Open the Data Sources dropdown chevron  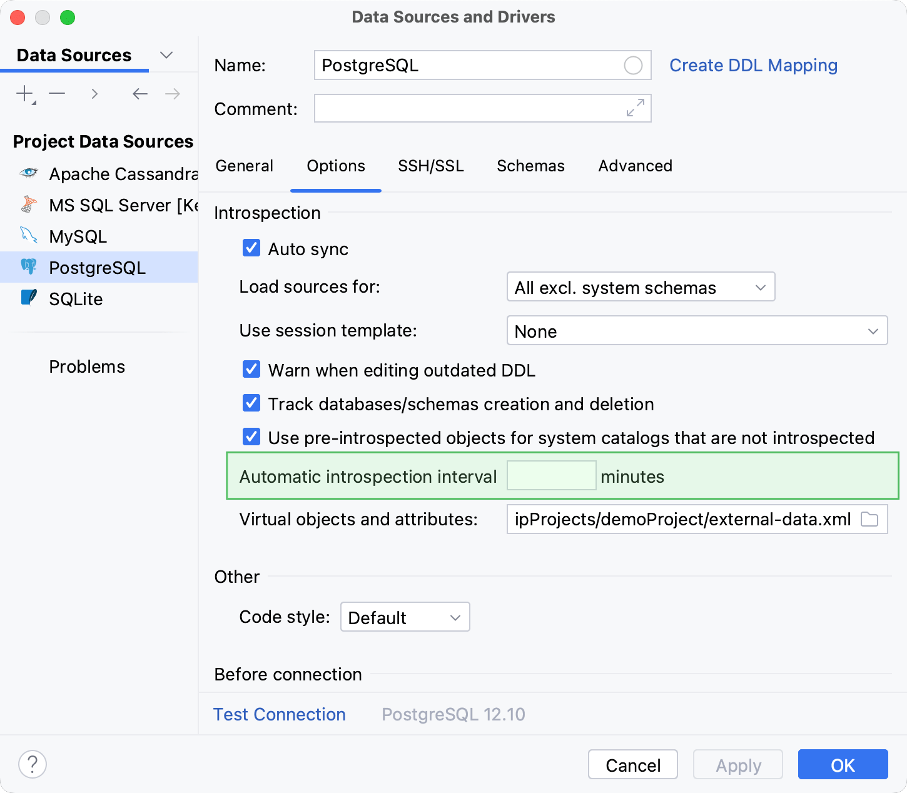166,55
